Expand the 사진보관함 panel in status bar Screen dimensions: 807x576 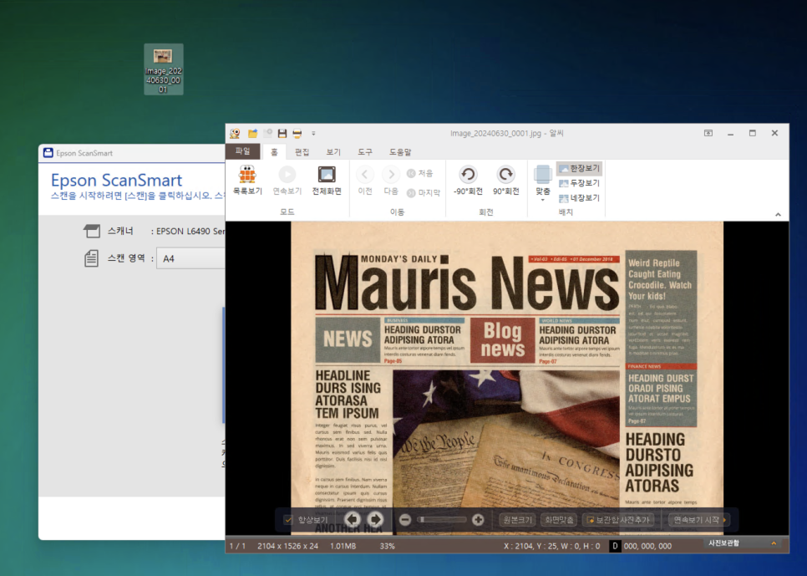[x=774, y=543]
